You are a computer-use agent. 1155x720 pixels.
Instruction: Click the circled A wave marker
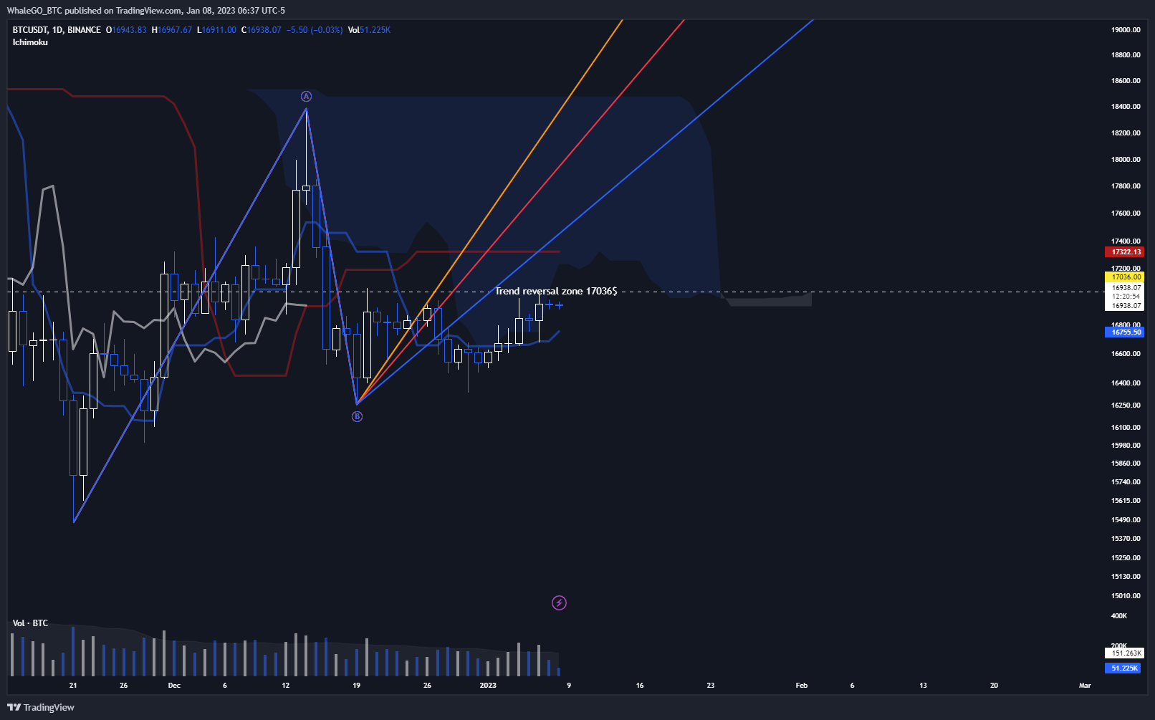(306, 96)
